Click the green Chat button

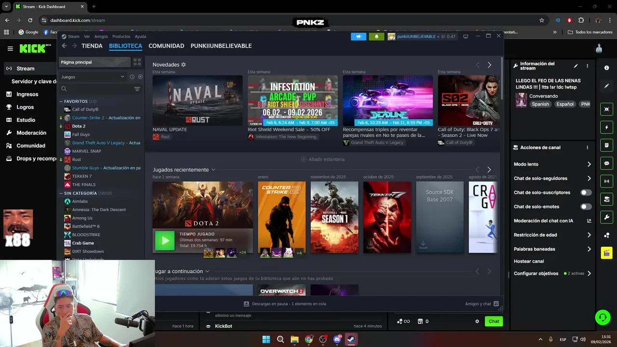[x=494, y=321]
